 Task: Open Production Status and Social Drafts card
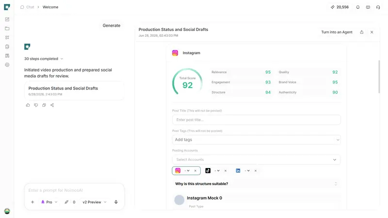coord(74,91)
